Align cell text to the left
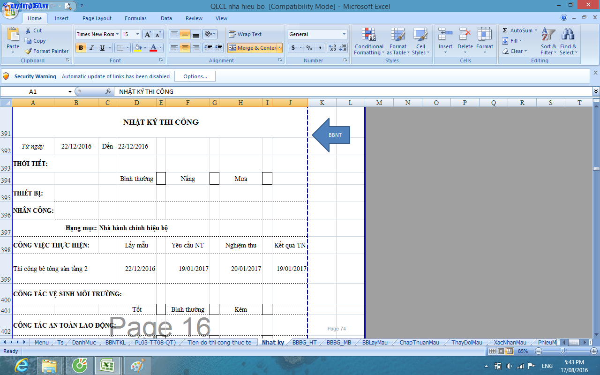Screen dimensions: 600x375 click(174, 48)
